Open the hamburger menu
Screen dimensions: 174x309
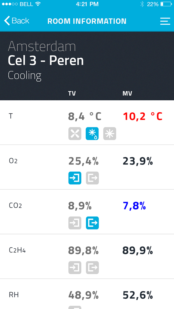[x=165, y=21]
